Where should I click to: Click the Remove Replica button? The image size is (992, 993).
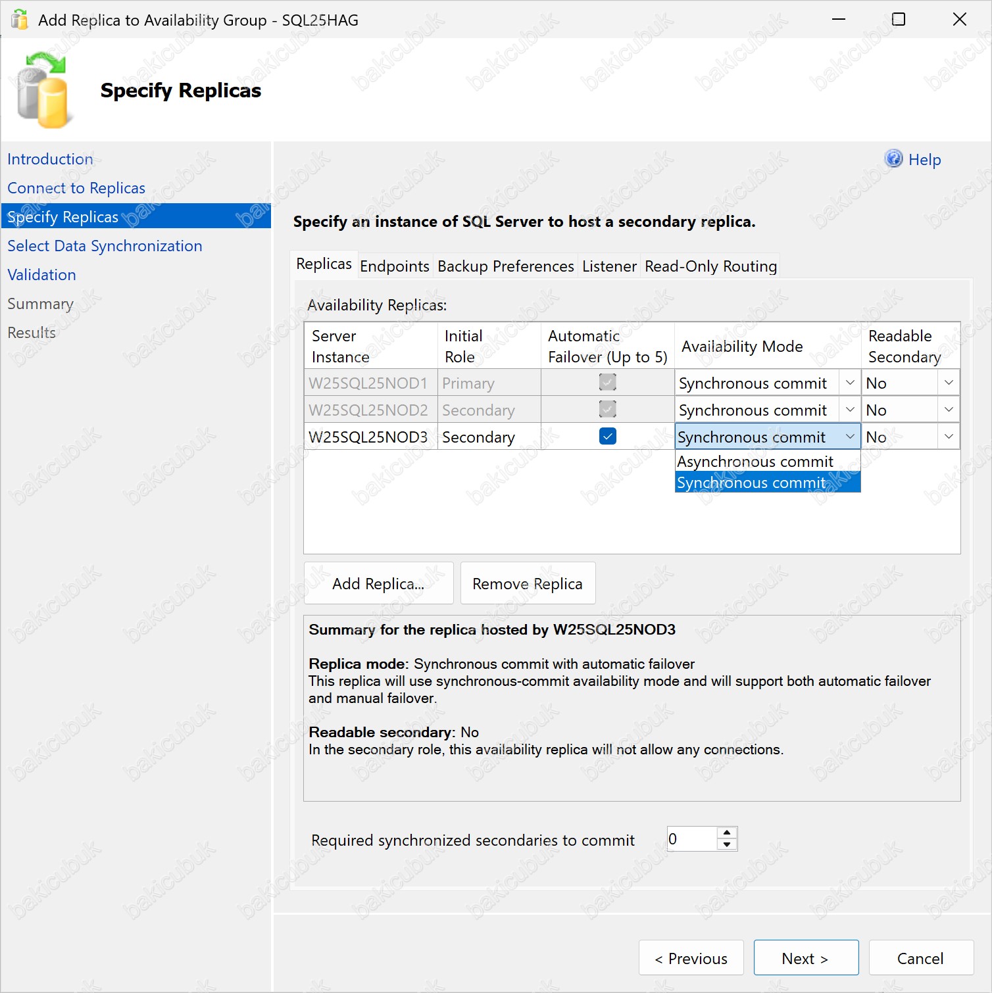pos(528,583)
